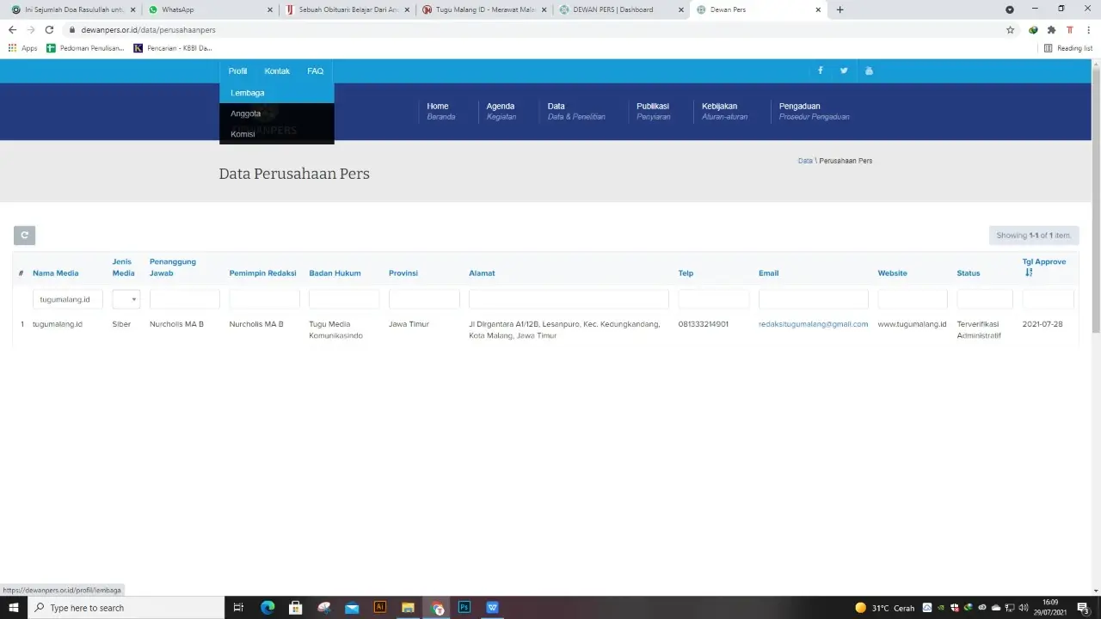The width and height of the screenshot is (1101, 619).
Task: Sort by Badan Hukum column
Action: tap(335, 273)
